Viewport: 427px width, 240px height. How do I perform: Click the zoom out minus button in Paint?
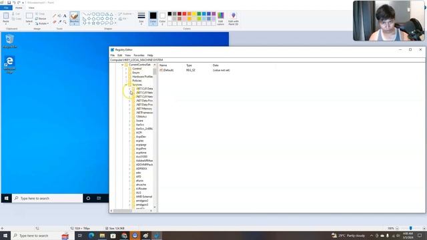[x=398, y=228]
